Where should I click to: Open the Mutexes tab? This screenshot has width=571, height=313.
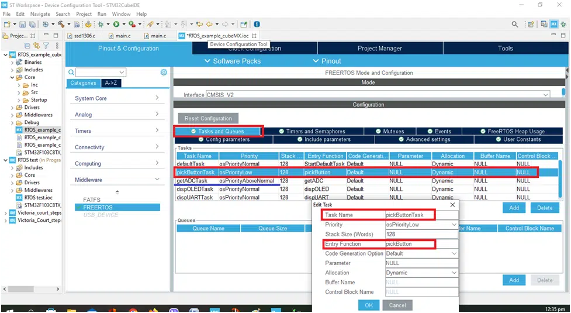390,131
